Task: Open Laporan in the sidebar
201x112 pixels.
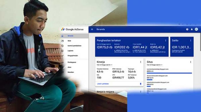Action: coord(70,51)
